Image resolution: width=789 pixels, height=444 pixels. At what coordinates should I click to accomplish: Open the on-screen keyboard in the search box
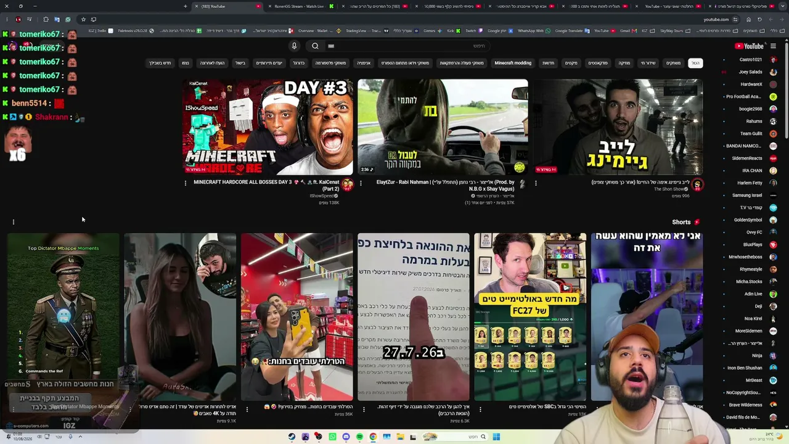(x=331, y=46)
